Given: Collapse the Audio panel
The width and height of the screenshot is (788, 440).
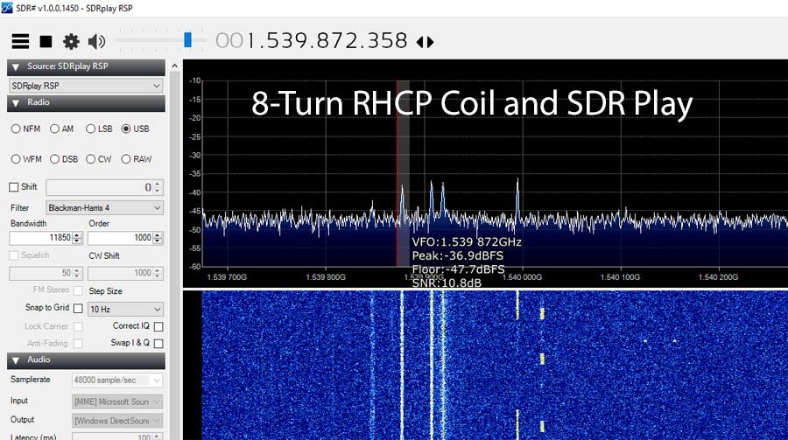Looking at the screenshot, I should tap(16, 360).
